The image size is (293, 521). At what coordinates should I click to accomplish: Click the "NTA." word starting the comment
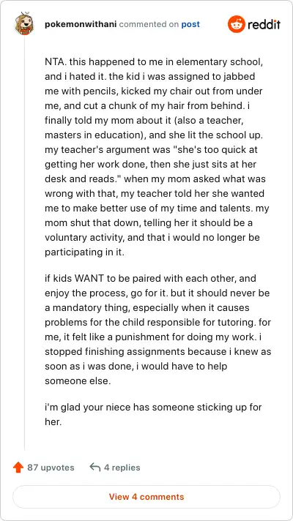click(56, 61)
